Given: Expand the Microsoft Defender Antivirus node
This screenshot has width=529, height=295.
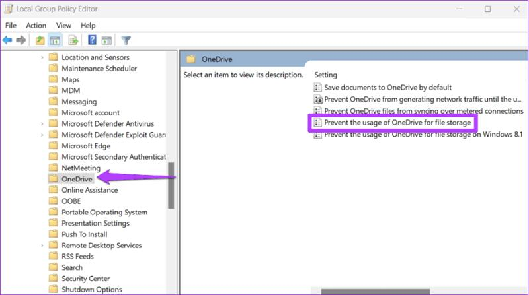Looking at the screenshot, I should (x=42, y=124).
